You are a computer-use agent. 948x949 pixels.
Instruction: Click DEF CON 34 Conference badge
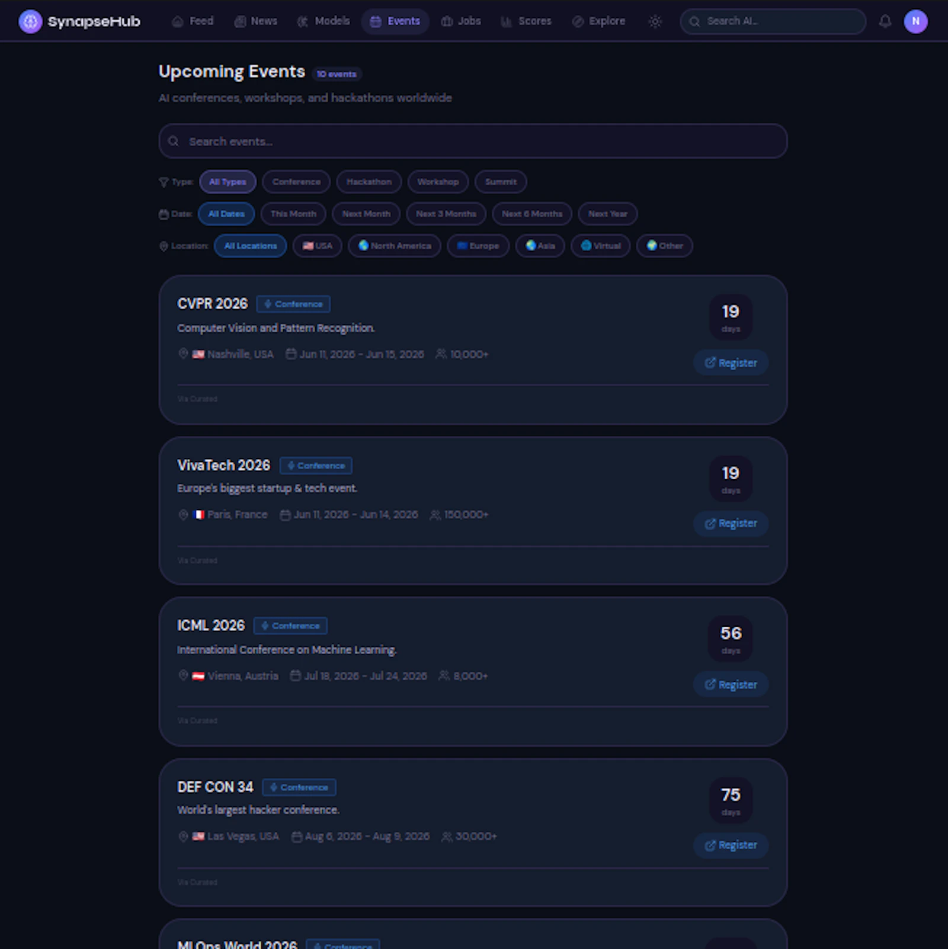coord(299,787)
